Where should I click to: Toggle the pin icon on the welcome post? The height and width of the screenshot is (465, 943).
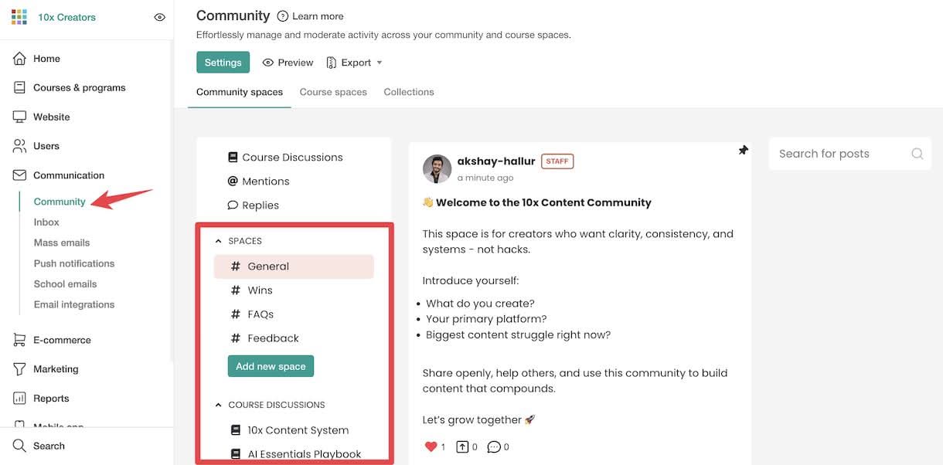tap(743, 150)
